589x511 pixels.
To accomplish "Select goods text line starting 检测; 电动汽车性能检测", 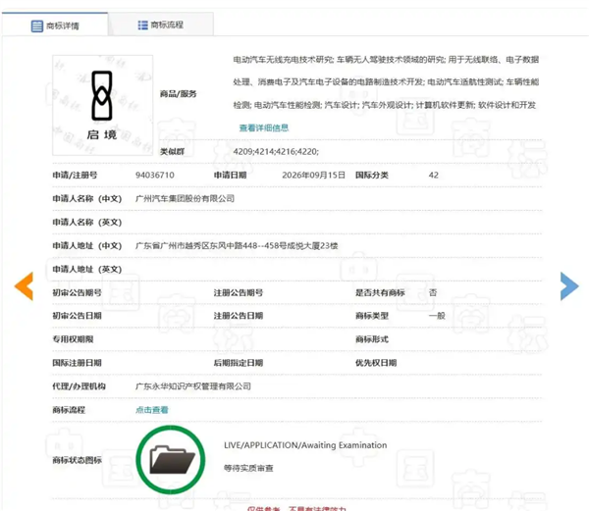I will coord(385,105).
